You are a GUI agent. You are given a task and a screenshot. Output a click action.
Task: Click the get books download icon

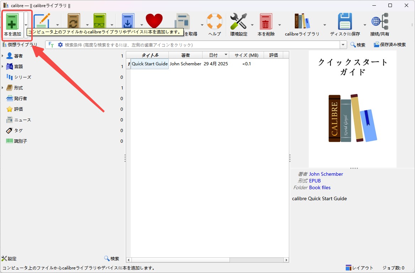tap(128, 21)
